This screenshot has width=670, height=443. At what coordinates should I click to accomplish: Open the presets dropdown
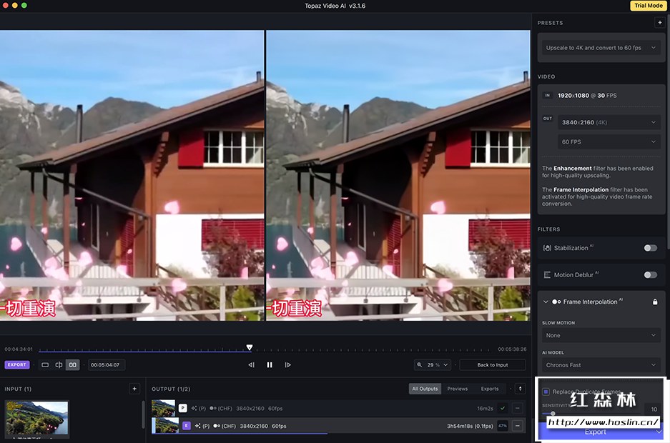[x=601, y=48]
